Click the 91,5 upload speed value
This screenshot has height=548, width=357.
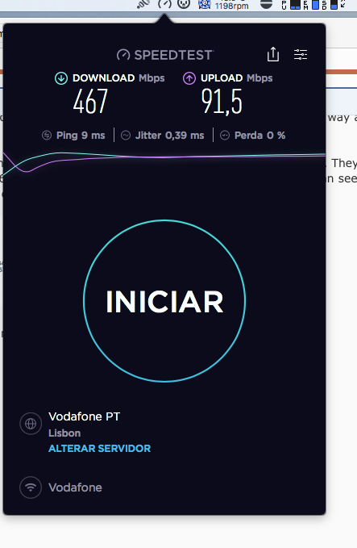[x=222, y=102]
